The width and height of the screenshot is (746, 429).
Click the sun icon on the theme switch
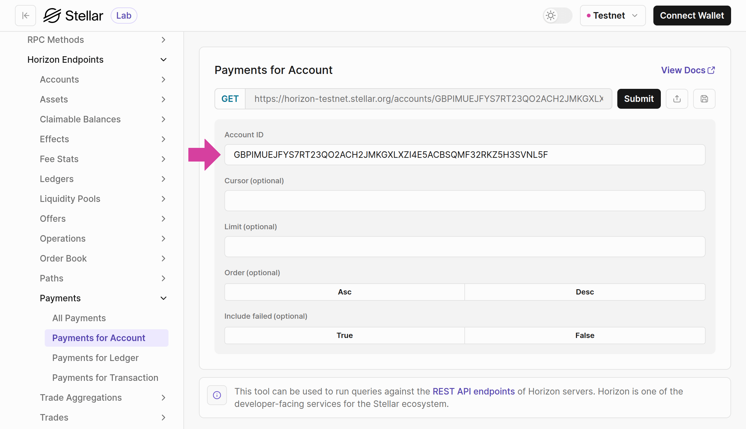[x=550, y=16]
